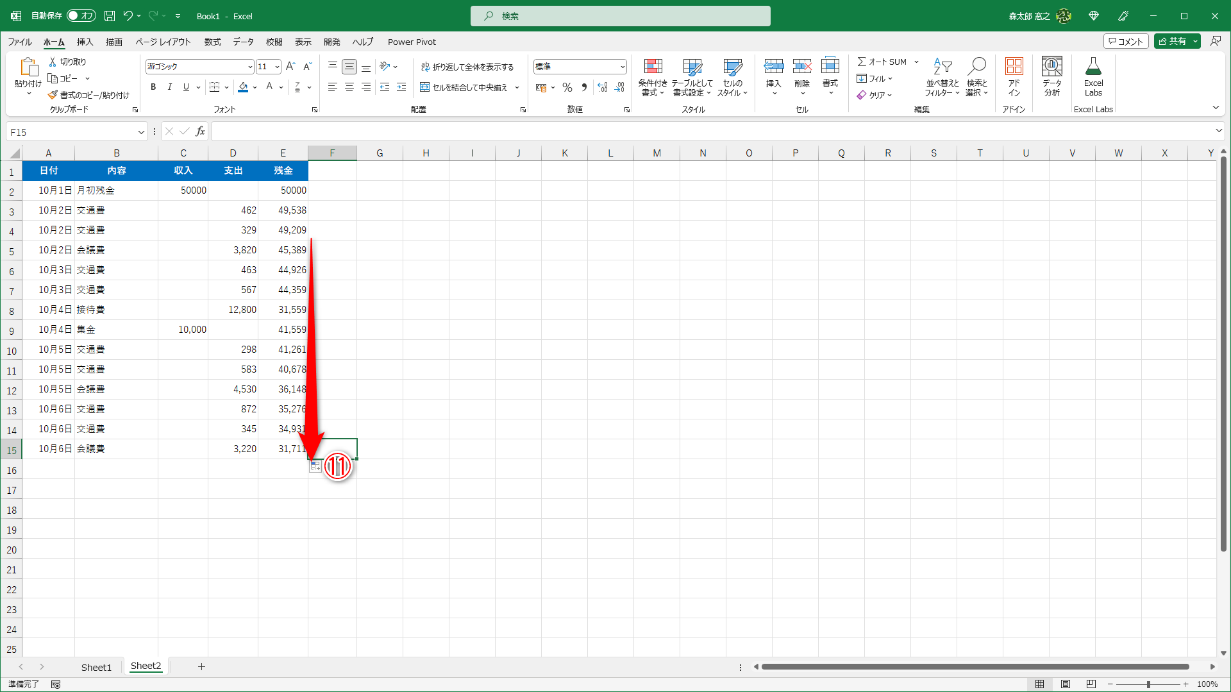1231x692 pixels.
Task: Click the Orientation text angle icon
Action: pos(385,66)
